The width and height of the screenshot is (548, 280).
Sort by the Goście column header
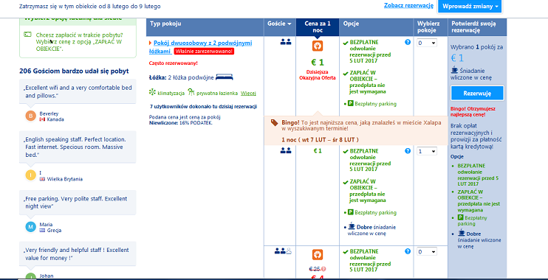coord(279,24)
